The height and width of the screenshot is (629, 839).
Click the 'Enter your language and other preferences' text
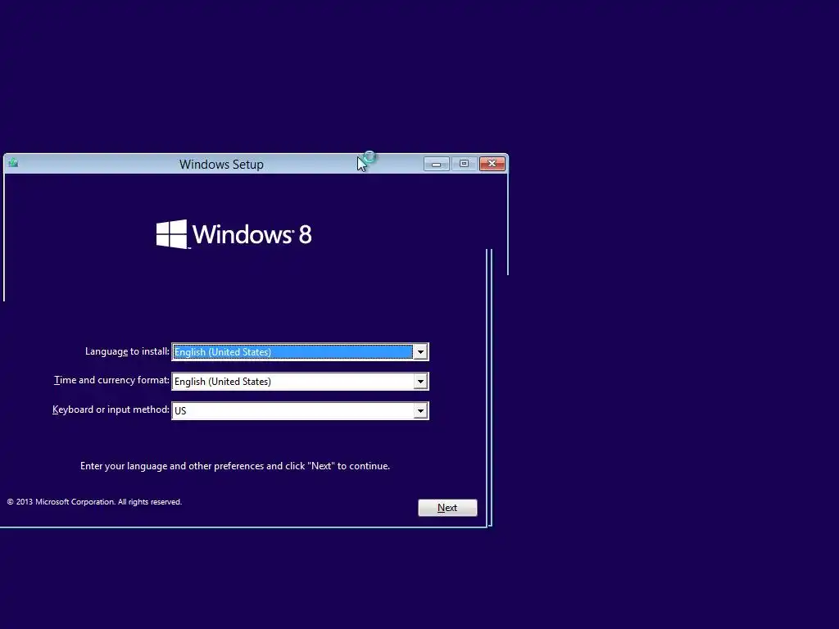pos(235,466)
